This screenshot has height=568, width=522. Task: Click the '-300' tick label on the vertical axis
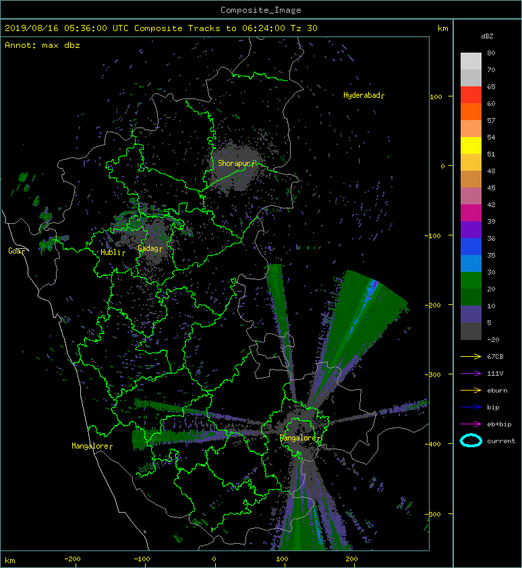pos(432,374)
